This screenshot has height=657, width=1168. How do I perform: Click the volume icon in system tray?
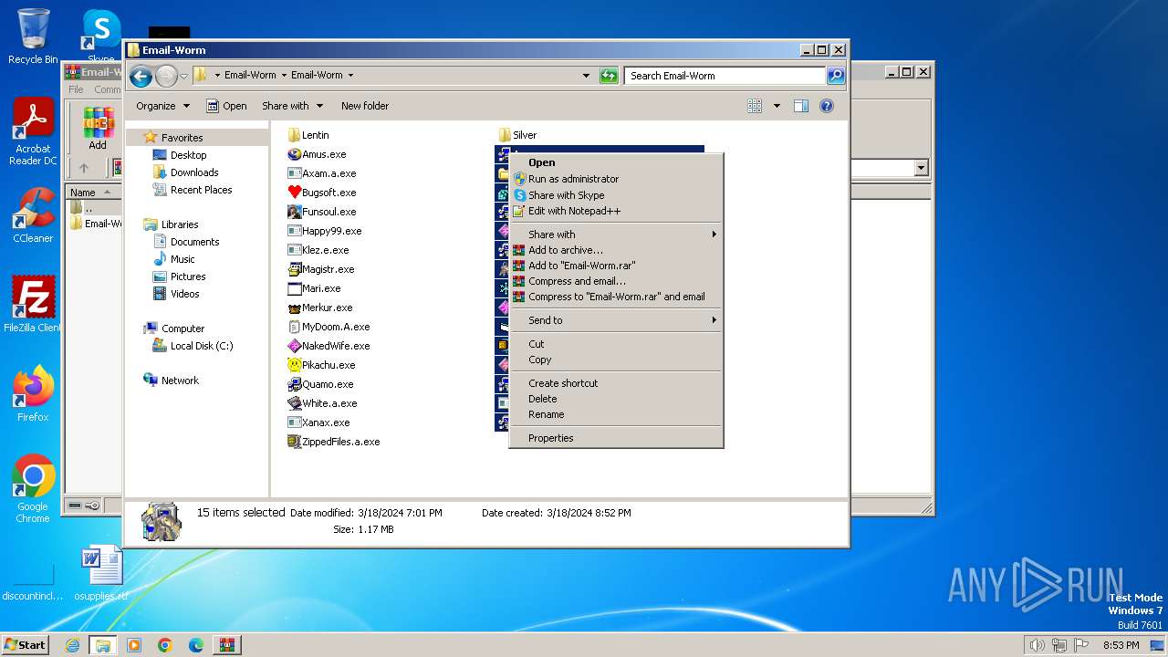[x=1037, y=645]
